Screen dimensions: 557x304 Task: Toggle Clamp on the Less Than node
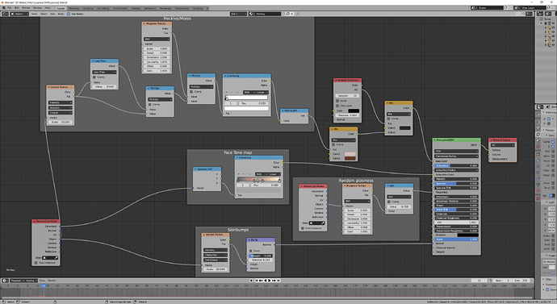[x=94, y=77]
